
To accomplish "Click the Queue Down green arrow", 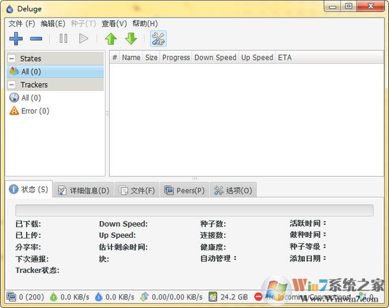I will 131,39.
